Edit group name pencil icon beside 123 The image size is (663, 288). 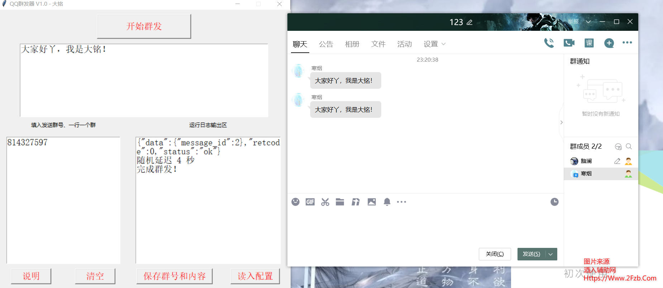tap(469, 22)
